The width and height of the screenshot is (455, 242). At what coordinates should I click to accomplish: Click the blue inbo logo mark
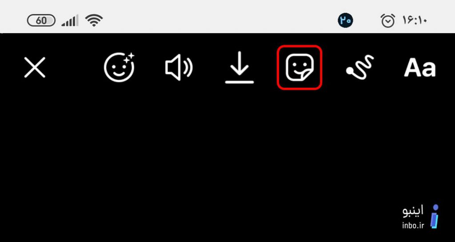(435, 217)
